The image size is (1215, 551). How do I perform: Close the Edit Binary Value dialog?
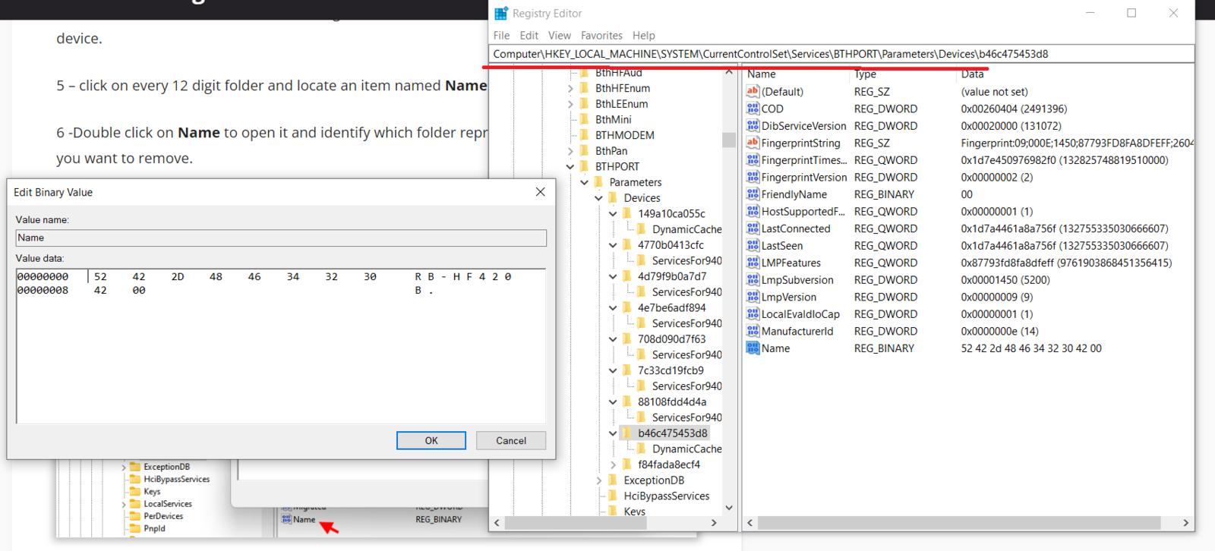tap(541, 192)
